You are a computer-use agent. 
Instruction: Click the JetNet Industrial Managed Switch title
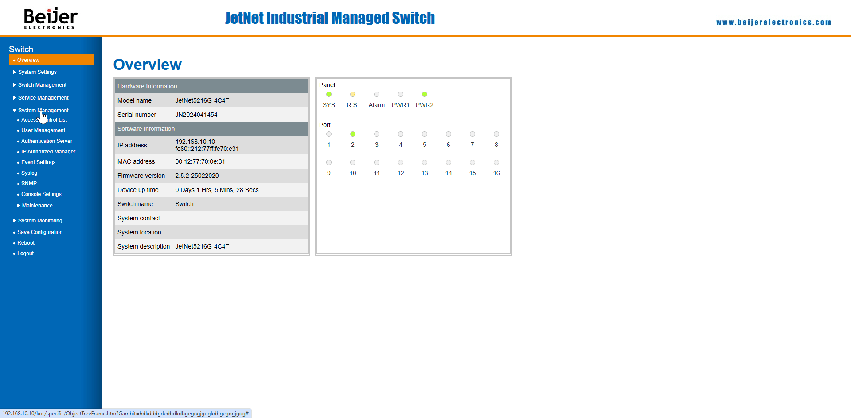330,18
